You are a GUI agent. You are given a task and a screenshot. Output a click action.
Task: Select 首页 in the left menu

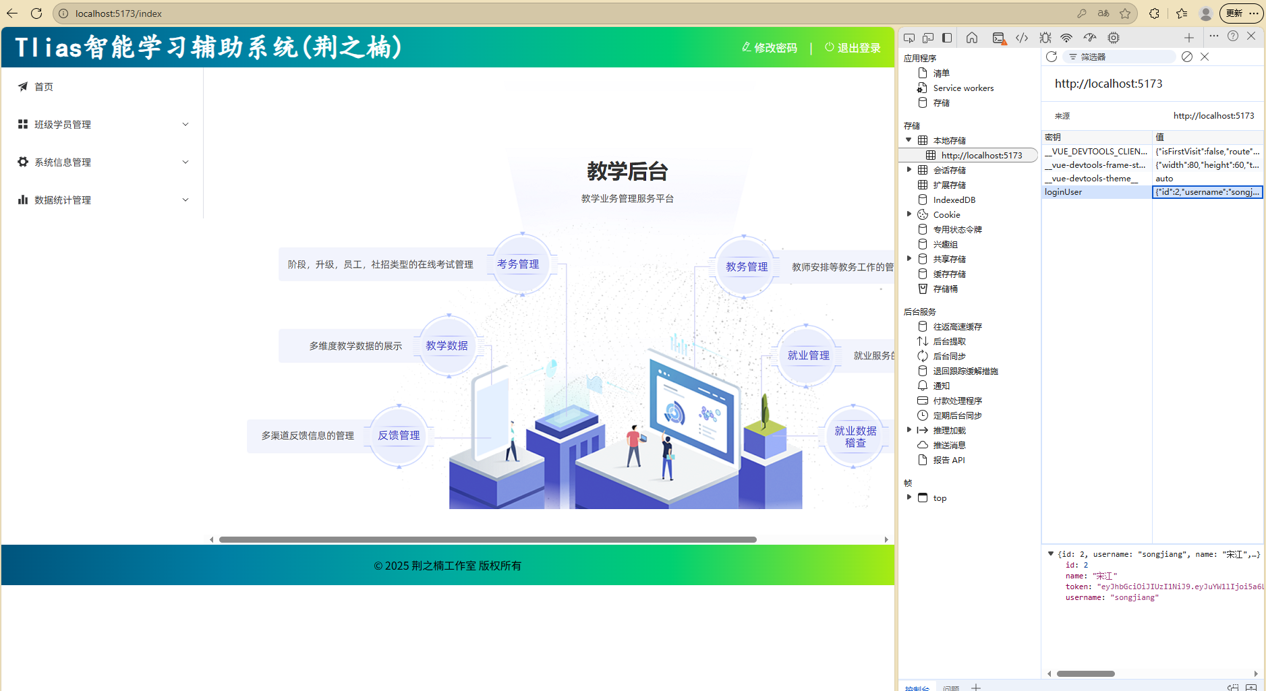pyautogui.click(x=44, y=87)
